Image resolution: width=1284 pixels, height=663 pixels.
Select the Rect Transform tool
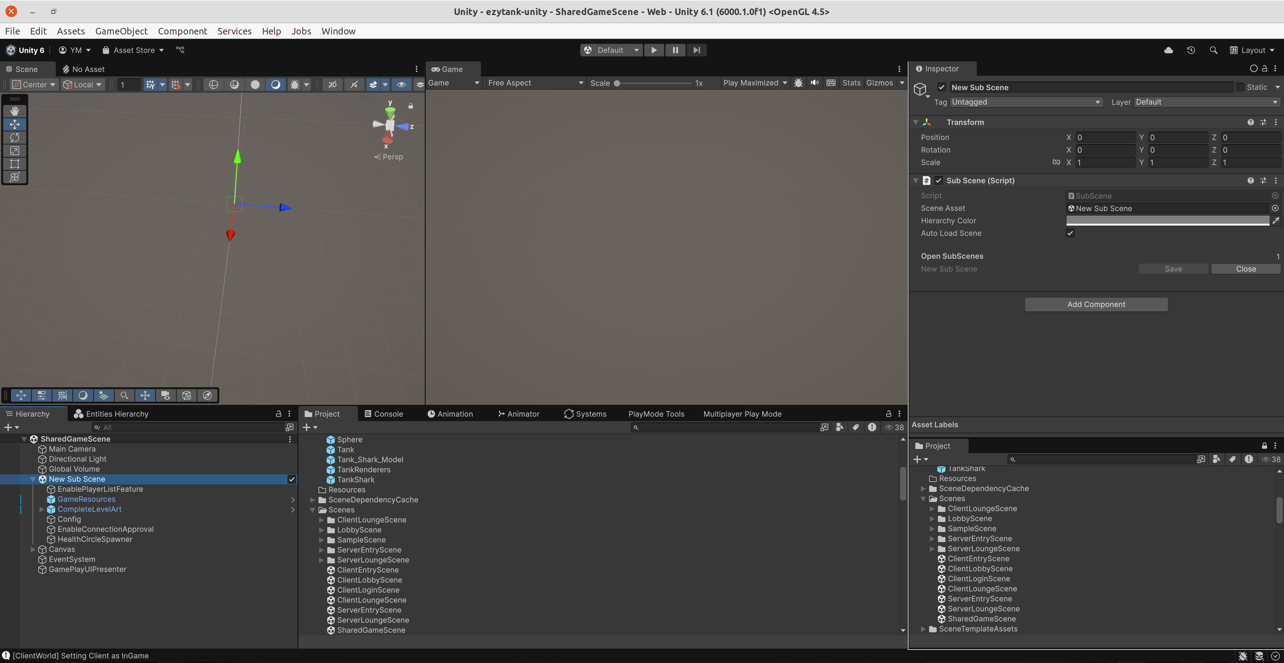pos(14,164)
